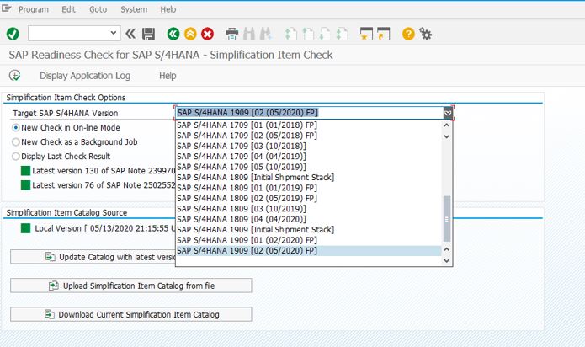585x347 pixels.
Task: Click green status square for SAP Note 2502552
Action: (x=25, y=185)
